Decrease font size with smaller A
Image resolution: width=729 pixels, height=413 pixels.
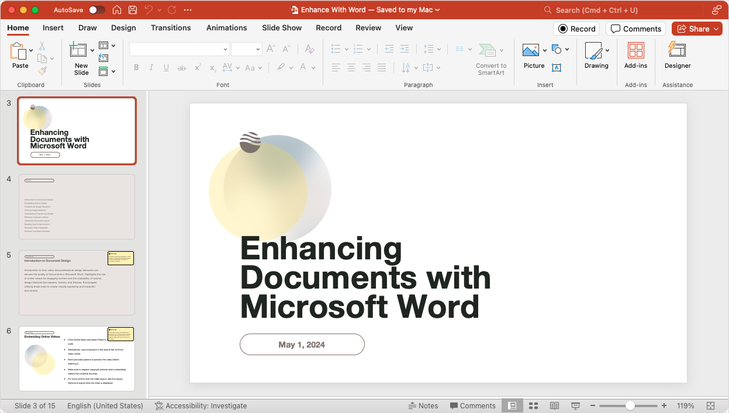tap(286, 49)
